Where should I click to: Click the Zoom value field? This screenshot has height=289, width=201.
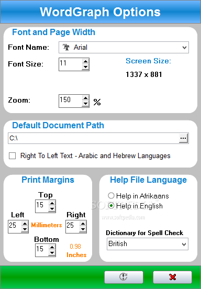[x=70, y=101]
